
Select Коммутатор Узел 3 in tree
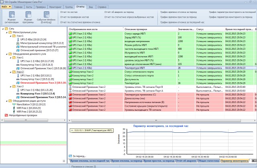pos(37,93)
